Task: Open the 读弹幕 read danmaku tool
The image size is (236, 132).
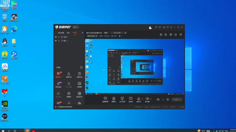Action: point(79,85)
